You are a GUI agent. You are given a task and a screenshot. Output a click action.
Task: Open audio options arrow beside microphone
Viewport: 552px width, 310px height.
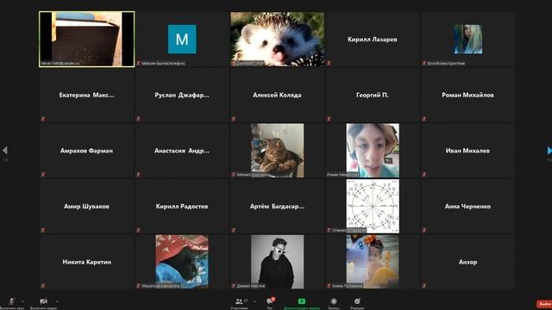click(x=23, y=301)
